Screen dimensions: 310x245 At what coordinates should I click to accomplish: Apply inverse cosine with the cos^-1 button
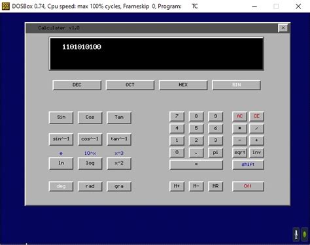(x=90, y=139)
